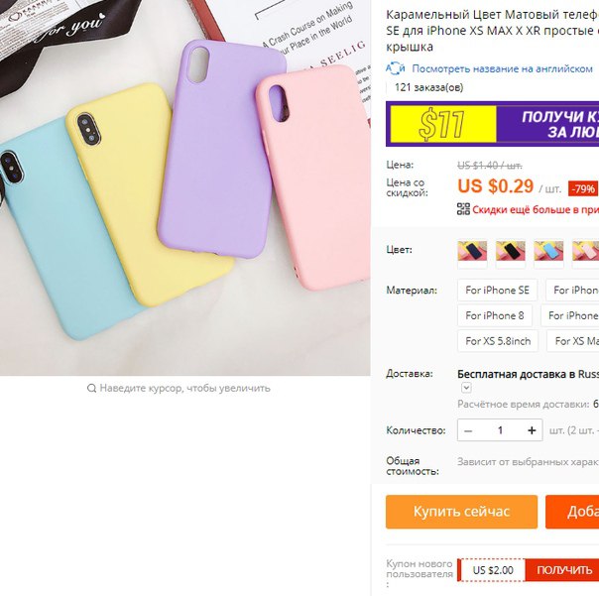The height and width of the screenshot is (596, 599).
Task: Click ПОЛУЧИТЬ to claim new user coupon
Action: (x=562, y=570)
